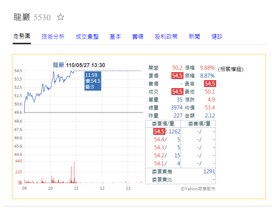Open the 相關權證 link
Screen dimensions: 272x211
tap(231, 69)
